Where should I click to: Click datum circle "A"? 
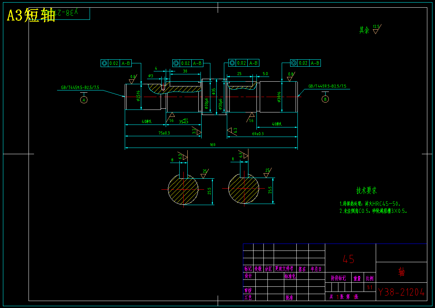coord(84,100)
